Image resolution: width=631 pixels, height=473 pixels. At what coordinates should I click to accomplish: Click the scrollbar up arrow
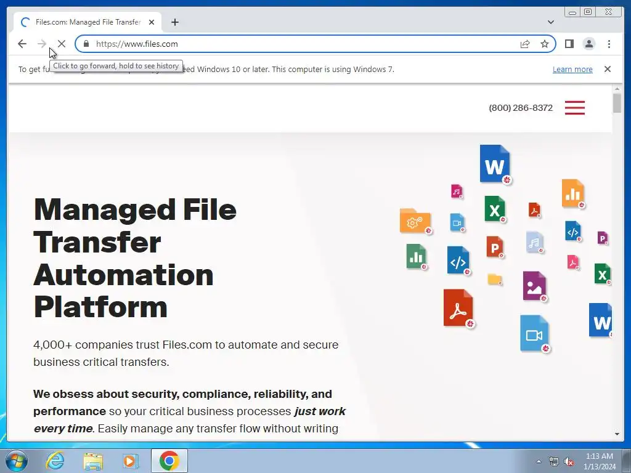pos(617,89)
